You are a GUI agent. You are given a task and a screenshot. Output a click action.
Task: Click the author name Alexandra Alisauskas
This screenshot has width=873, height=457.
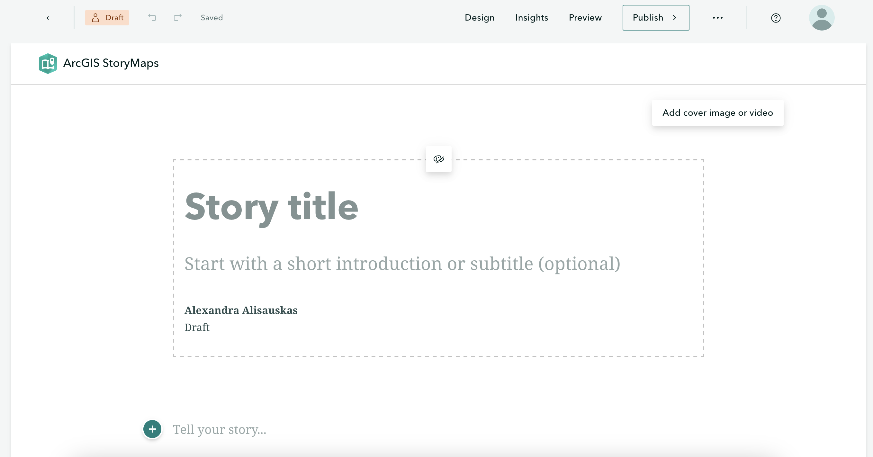tap(241, 310)
